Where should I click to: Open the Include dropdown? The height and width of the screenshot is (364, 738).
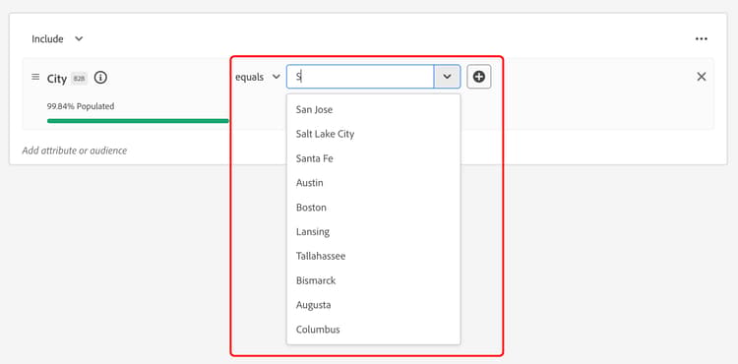coord(57,39)
